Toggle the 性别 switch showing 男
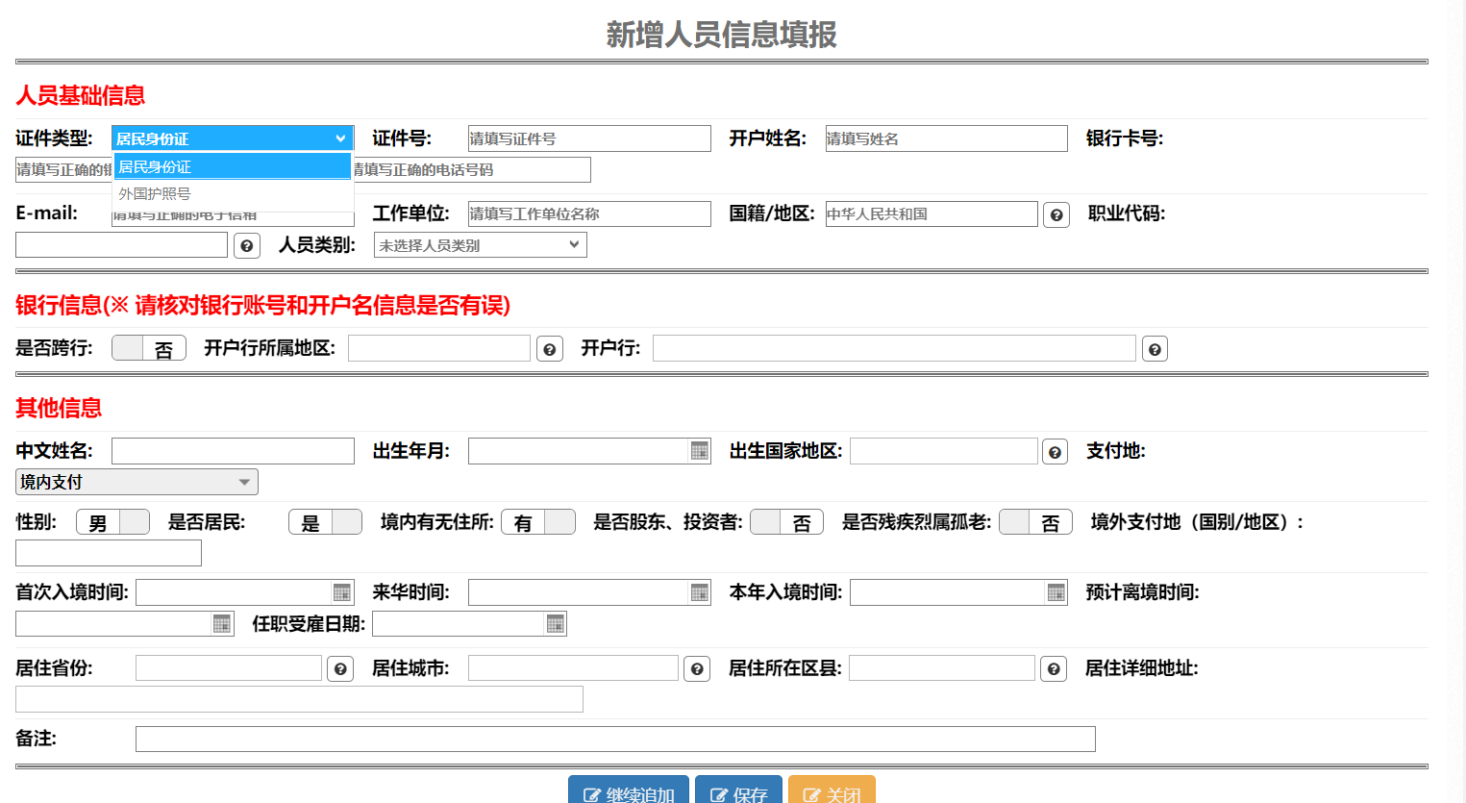Image resolution: width=1466 pixels, height=803 pixels. (112, 522)
